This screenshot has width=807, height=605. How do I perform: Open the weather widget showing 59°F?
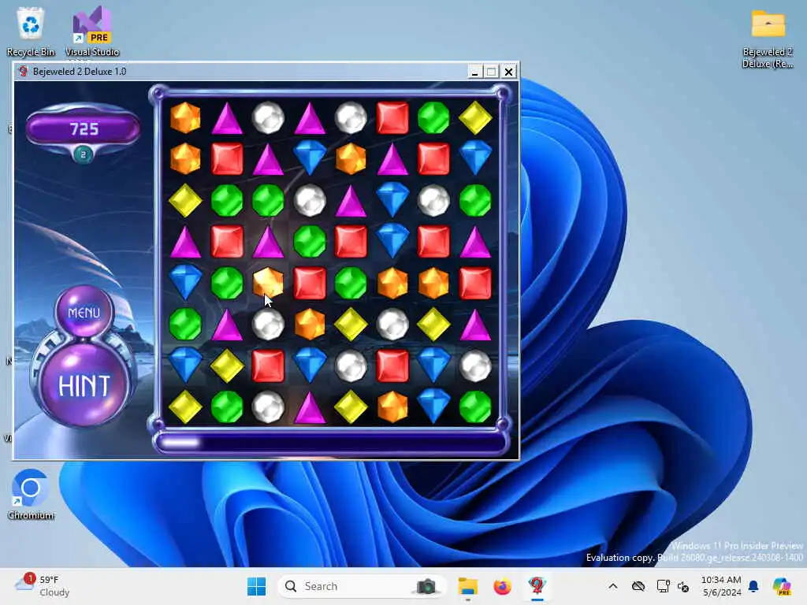point(43,586)
